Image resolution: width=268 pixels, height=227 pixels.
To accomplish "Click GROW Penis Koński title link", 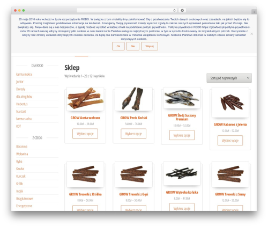I will [x=133, y=118].
